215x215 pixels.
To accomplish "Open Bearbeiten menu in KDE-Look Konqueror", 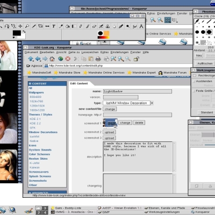I will tap(47, 52).
